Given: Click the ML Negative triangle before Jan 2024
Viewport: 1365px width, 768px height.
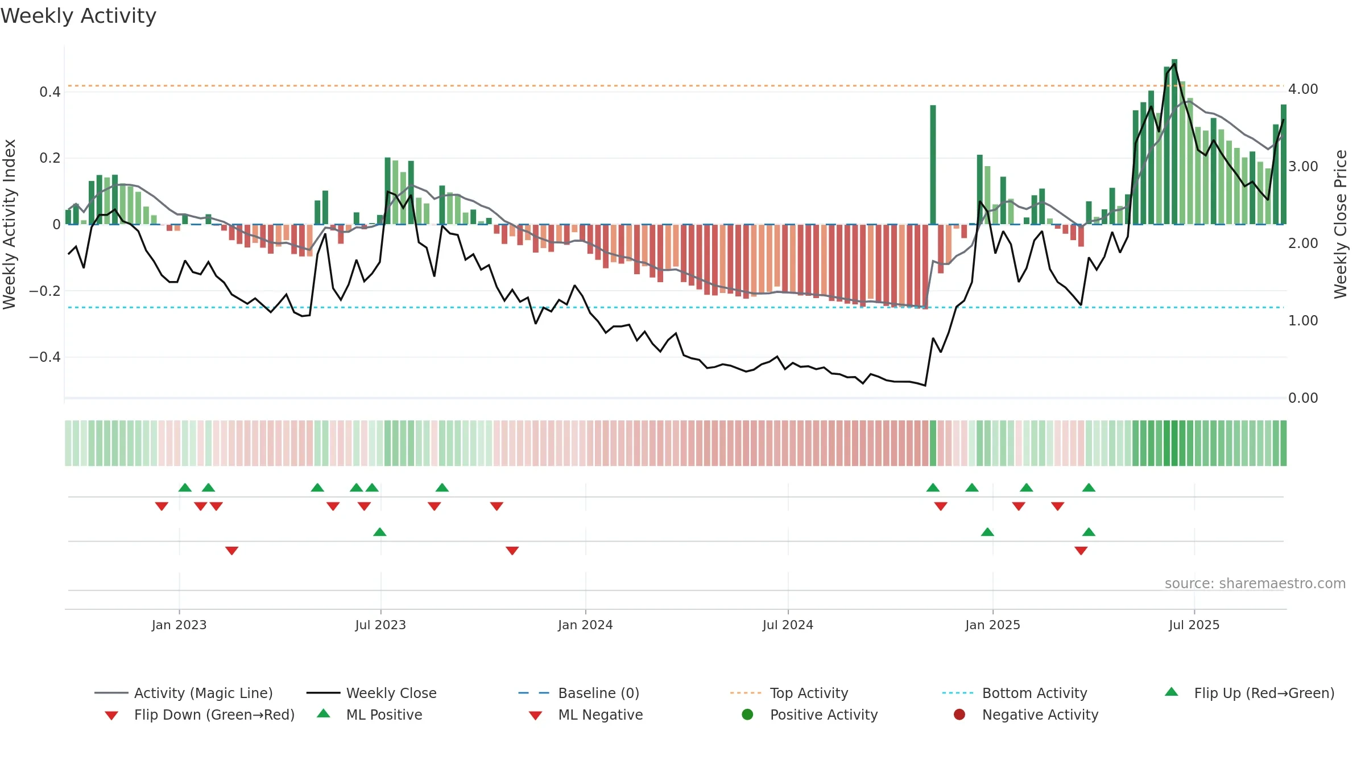Looking at the screenshot, I should pos(512,551).
